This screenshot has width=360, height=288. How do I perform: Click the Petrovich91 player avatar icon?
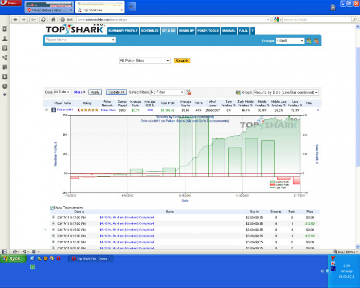(x=53, y=110)
